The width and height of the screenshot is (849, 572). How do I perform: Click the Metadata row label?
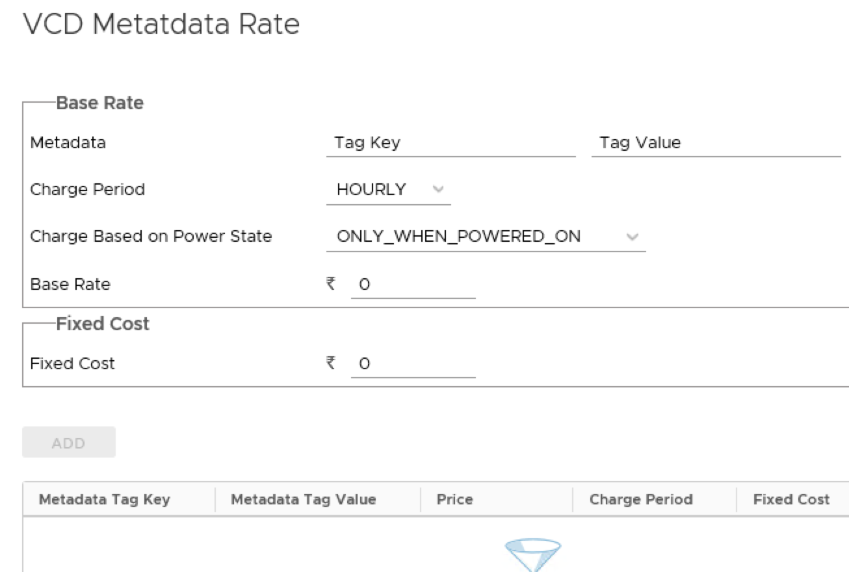click(68, 143)
